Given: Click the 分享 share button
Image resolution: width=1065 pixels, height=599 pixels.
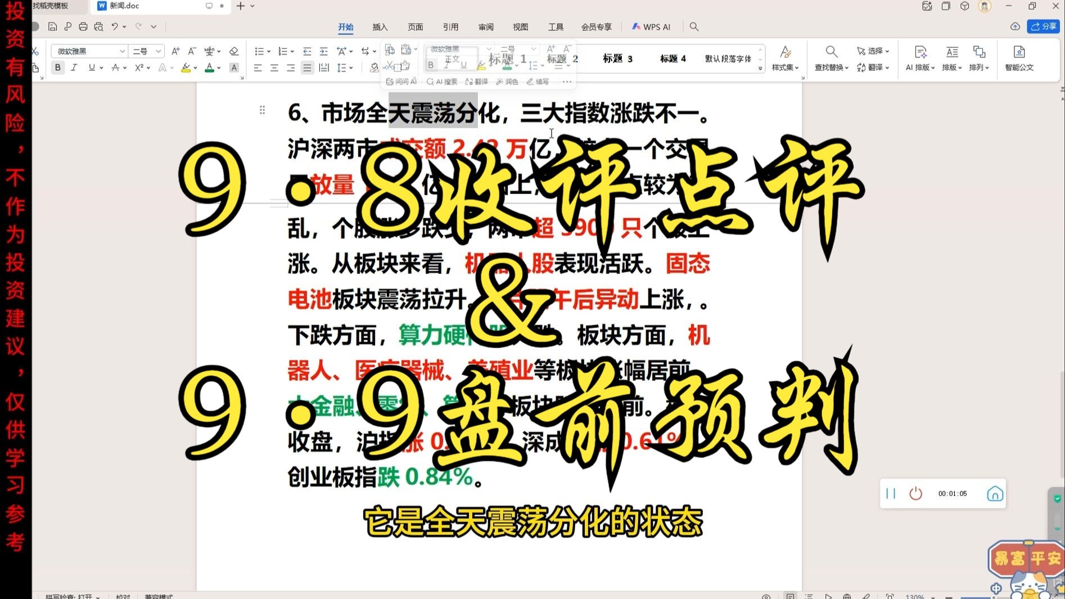Looking at the screenshot, I should coord(1043,26).
